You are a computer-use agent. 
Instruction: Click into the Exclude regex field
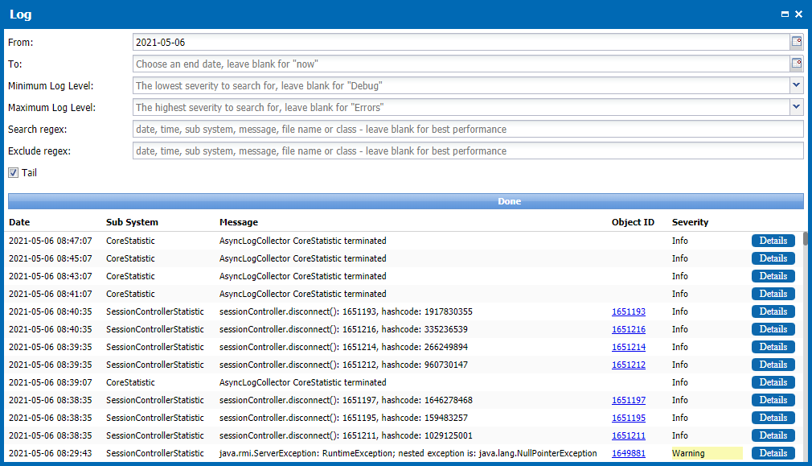pos(468,151)
